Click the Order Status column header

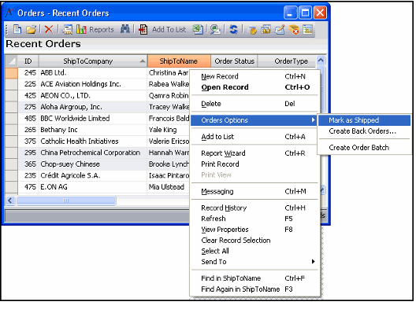(234, 61)
